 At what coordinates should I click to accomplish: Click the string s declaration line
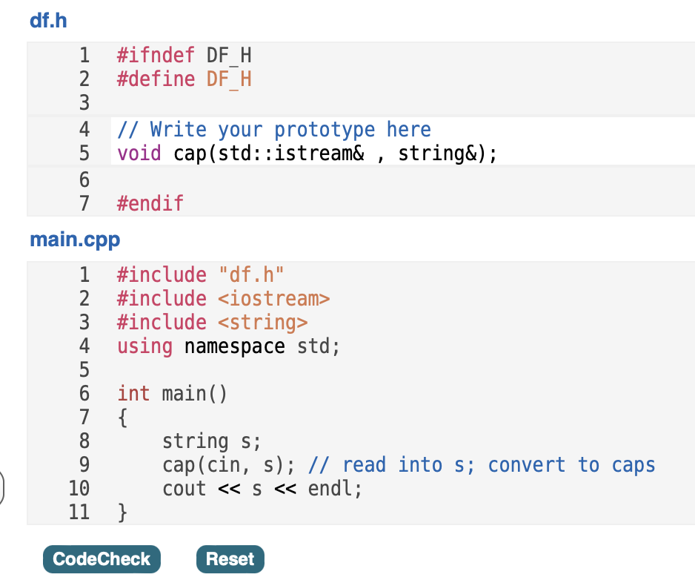[x=210, y=441]
